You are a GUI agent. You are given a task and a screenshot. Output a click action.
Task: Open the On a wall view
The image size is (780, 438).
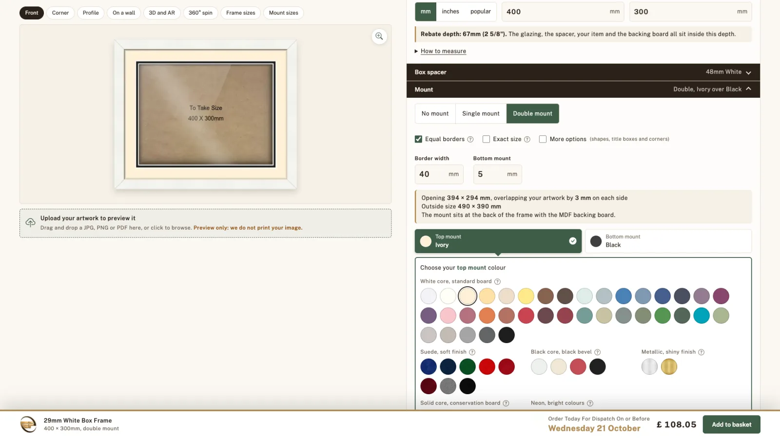pyautogui.click(x=124, y=13)
